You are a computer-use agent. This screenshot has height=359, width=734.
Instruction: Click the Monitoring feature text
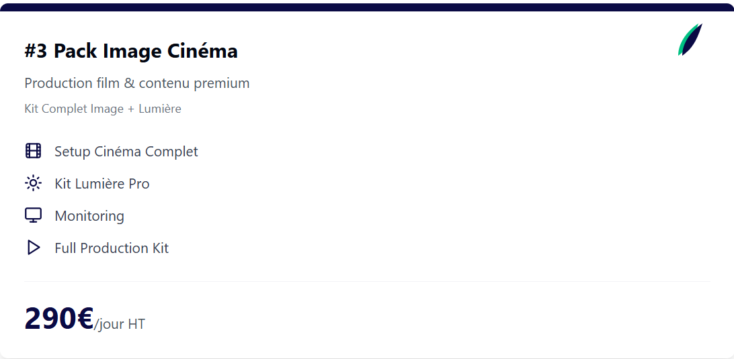click(x=89, y=216)
